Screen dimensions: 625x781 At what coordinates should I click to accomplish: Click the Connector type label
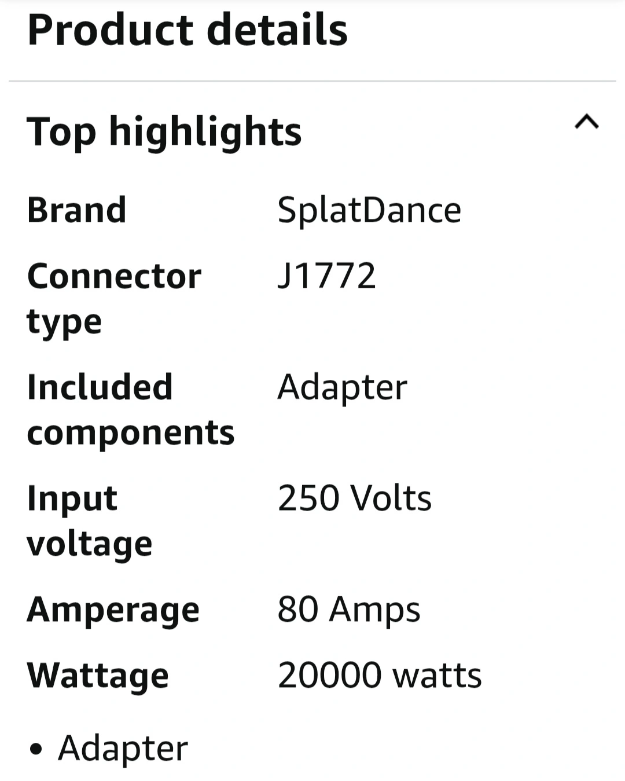point(114,298)
